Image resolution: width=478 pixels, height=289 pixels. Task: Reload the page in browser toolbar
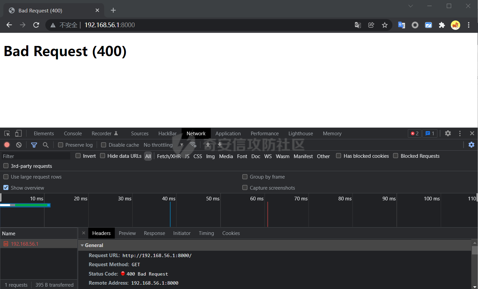[x=36, y=25]
